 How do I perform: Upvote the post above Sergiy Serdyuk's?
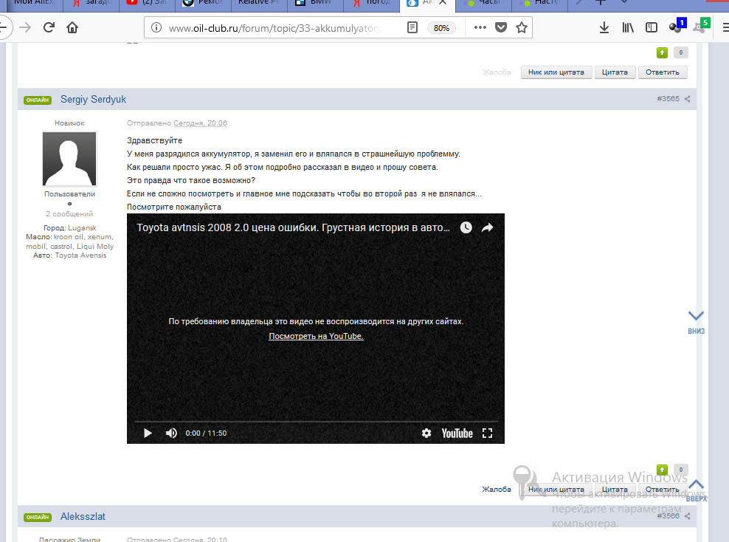662,52
